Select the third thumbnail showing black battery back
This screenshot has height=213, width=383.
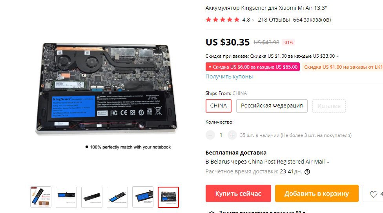tap(91, 197)
